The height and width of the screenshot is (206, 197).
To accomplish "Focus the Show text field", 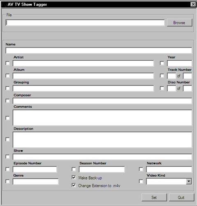I will (x=102, y=157).
